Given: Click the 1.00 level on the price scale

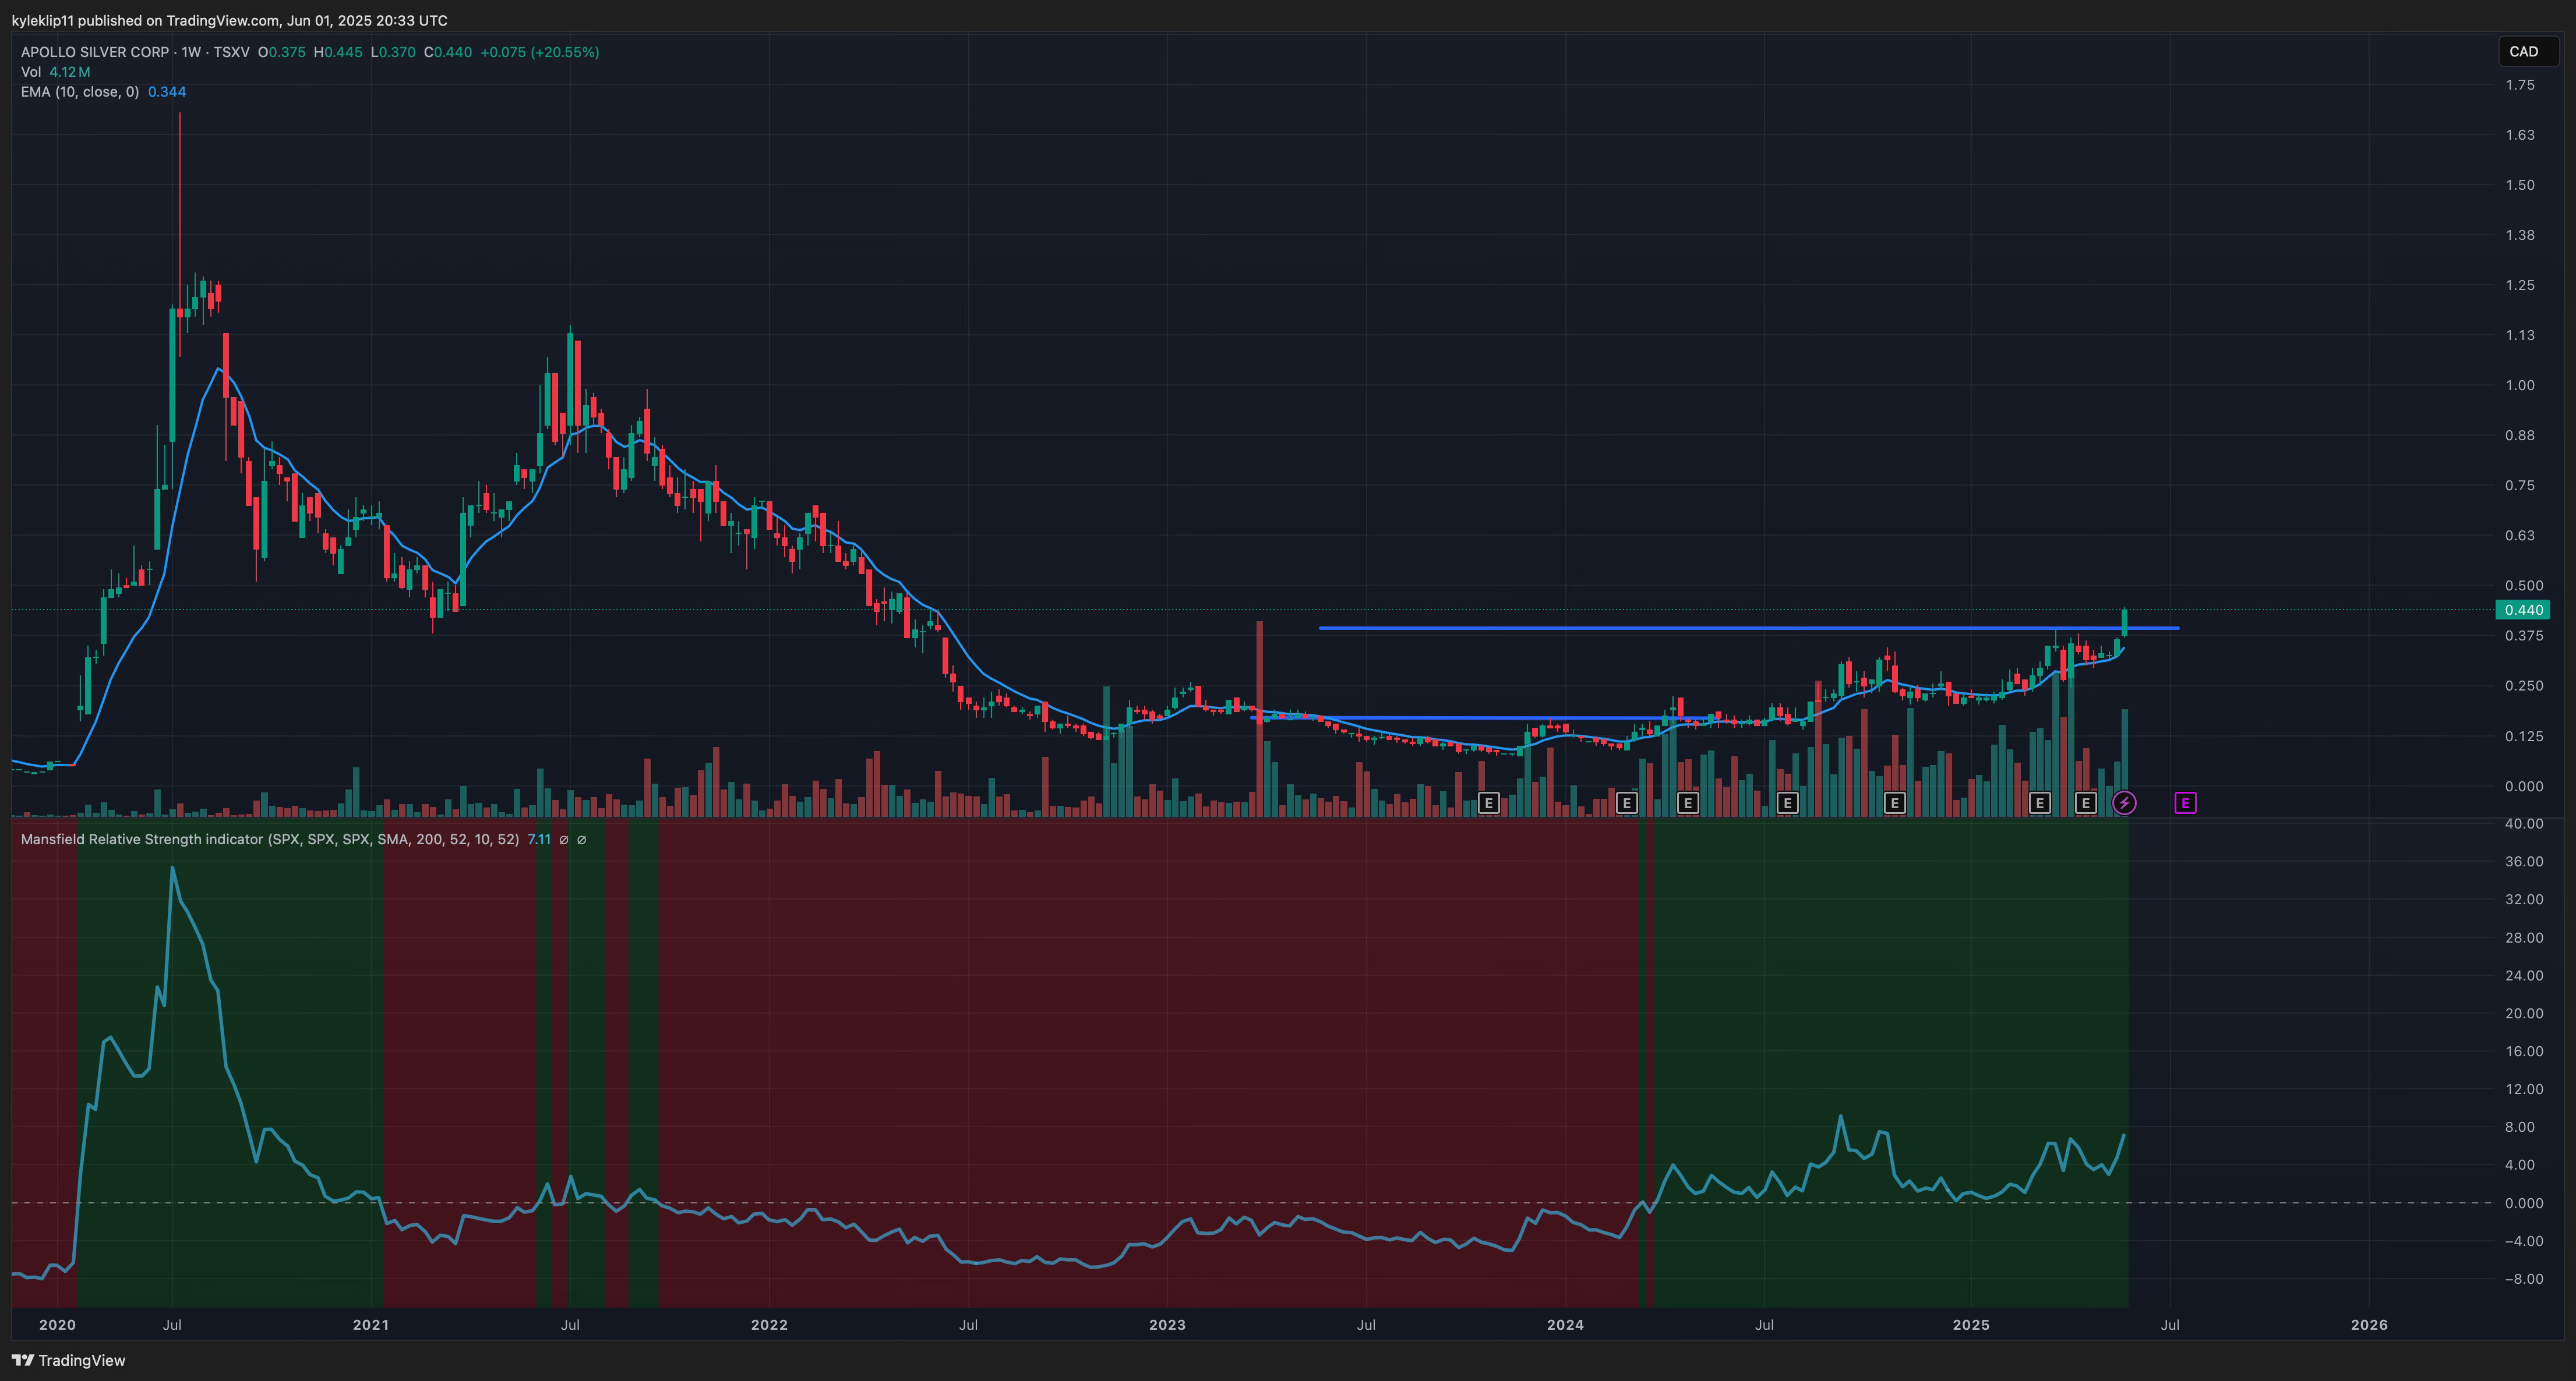Looking at the screenshot, I should tap(2519, 385).
